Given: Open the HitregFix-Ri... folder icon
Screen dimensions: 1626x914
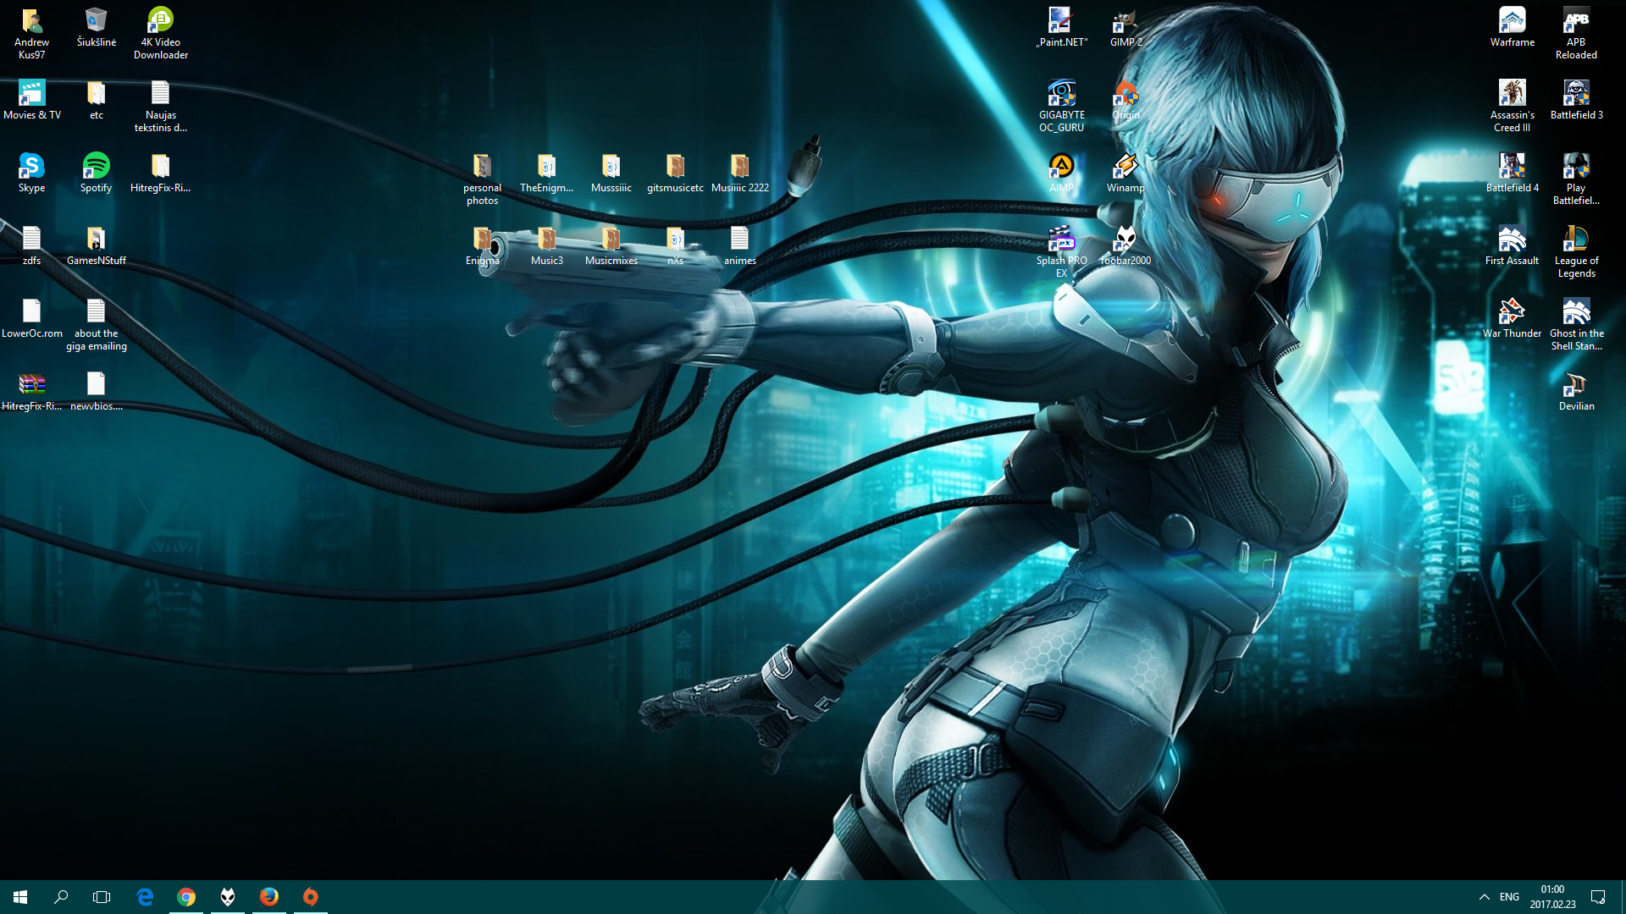Looking at the screenshot, I should coord(160,173).
